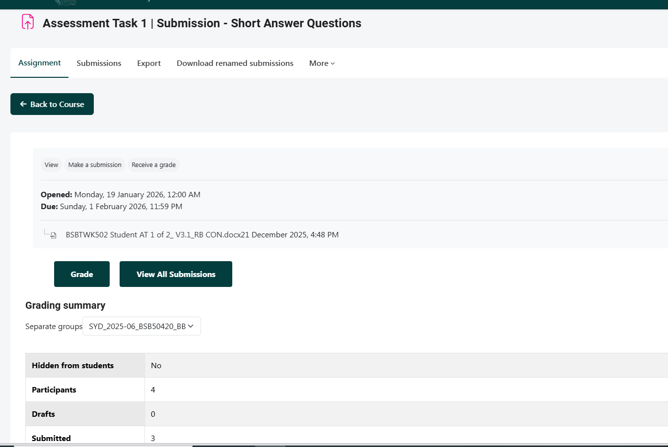Switch to the Assignment tab
The width and height of the screenshot is (668, 447).
point(40,63)
